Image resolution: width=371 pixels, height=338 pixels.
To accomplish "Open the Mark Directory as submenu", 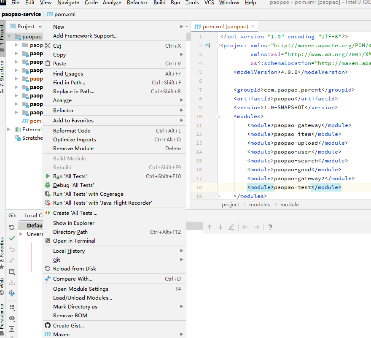I will 115,306.
